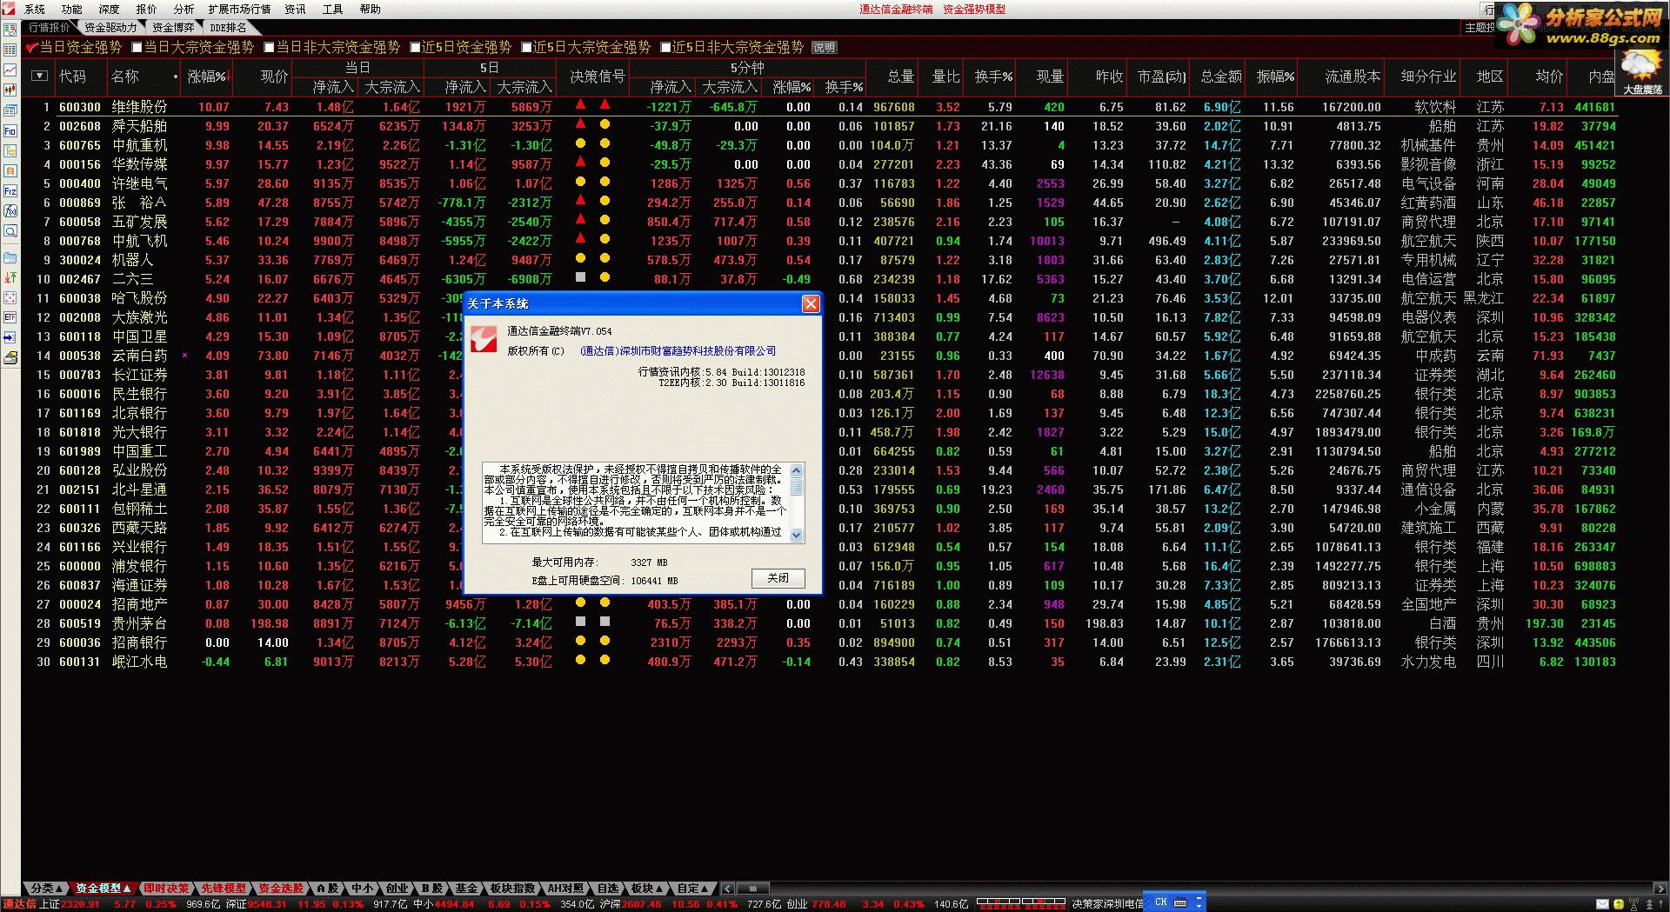The image size is (1670, 912).
Task: Click the app logo in the about dialog
Action: (x=483, y=340)
